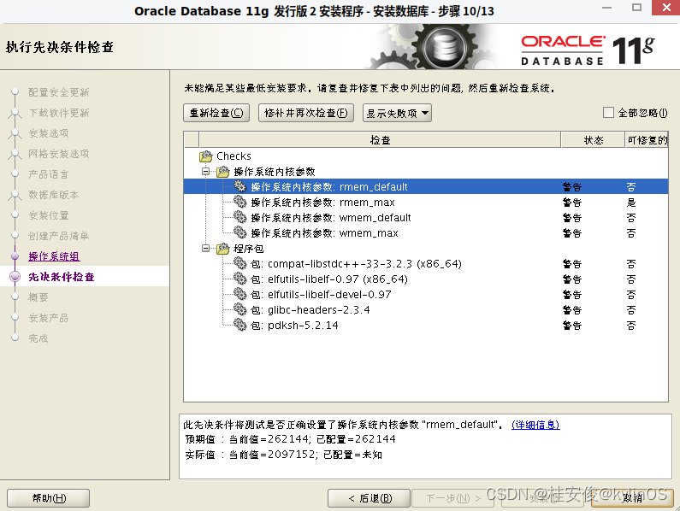Click the gear icon beside wmem_max
The image size is (680, 511).
coord(239,232)
